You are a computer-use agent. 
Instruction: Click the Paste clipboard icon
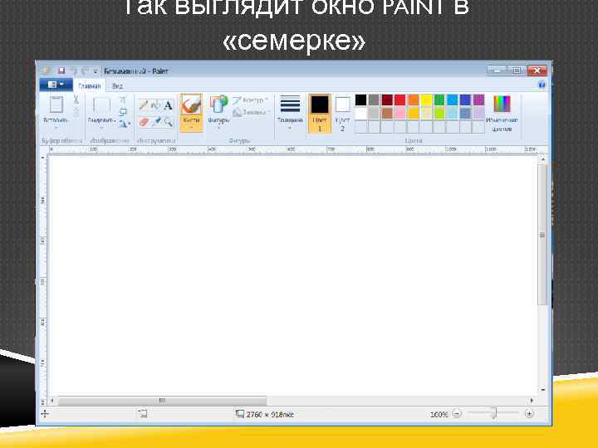point(56,105)
